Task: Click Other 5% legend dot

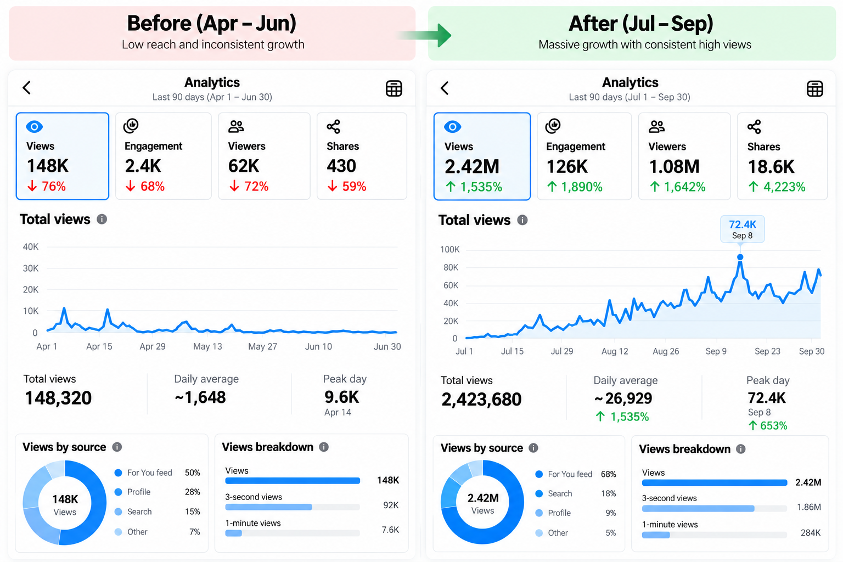Action: [539, 533]
